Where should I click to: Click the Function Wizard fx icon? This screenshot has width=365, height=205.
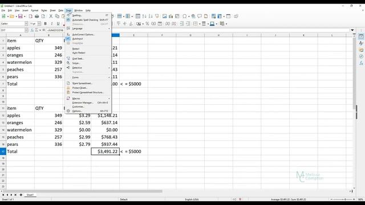click(x=32, y=30)
